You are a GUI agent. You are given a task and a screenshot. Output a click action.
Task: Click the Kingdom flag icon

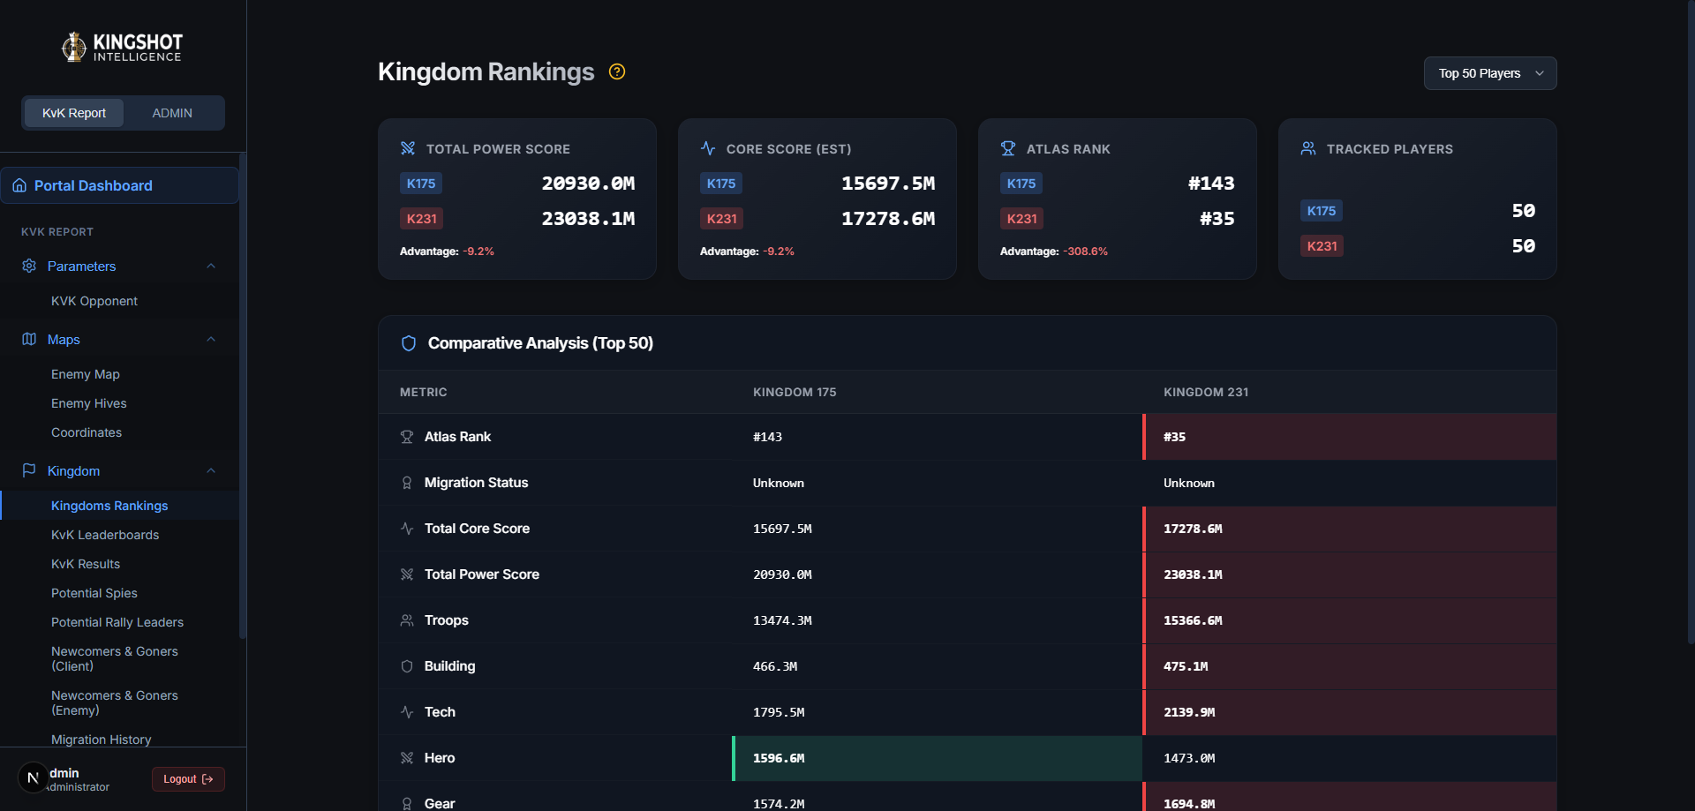pyautogui.click(x=29, y=470)
